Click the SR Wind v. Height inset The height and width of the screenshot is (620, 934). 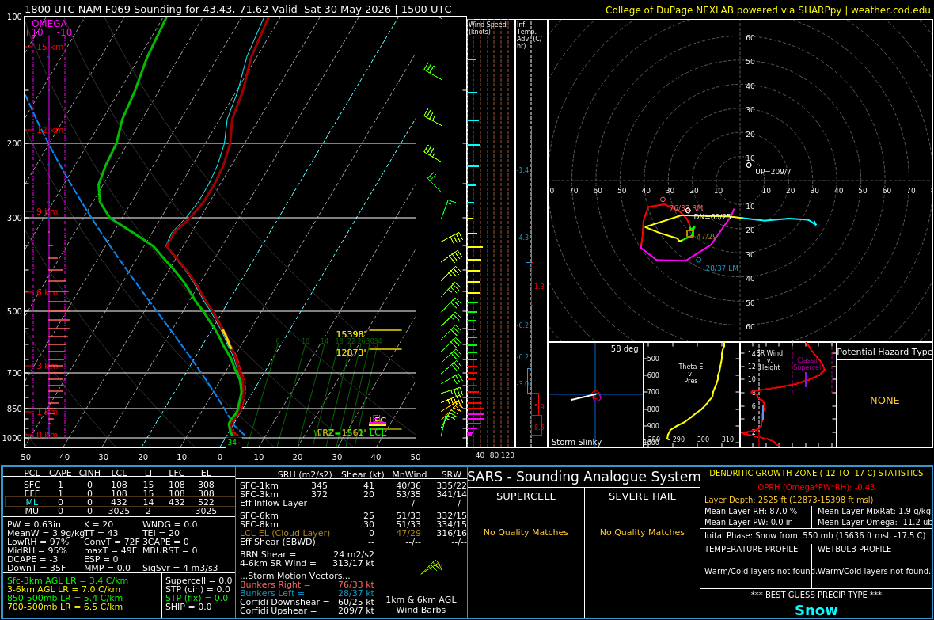(x=788, y=394)
